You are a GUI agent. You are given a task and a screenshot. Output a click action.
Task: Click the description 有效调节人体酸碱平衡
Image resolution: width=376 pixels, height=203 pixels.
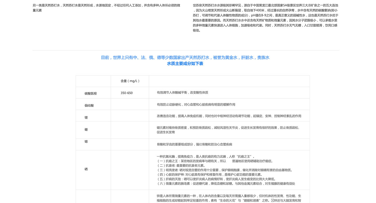[182, 93]
